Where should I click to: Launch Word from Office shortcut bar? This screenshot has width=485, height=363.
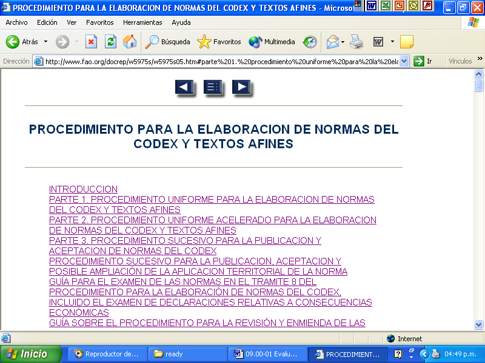tap(372, 5)
